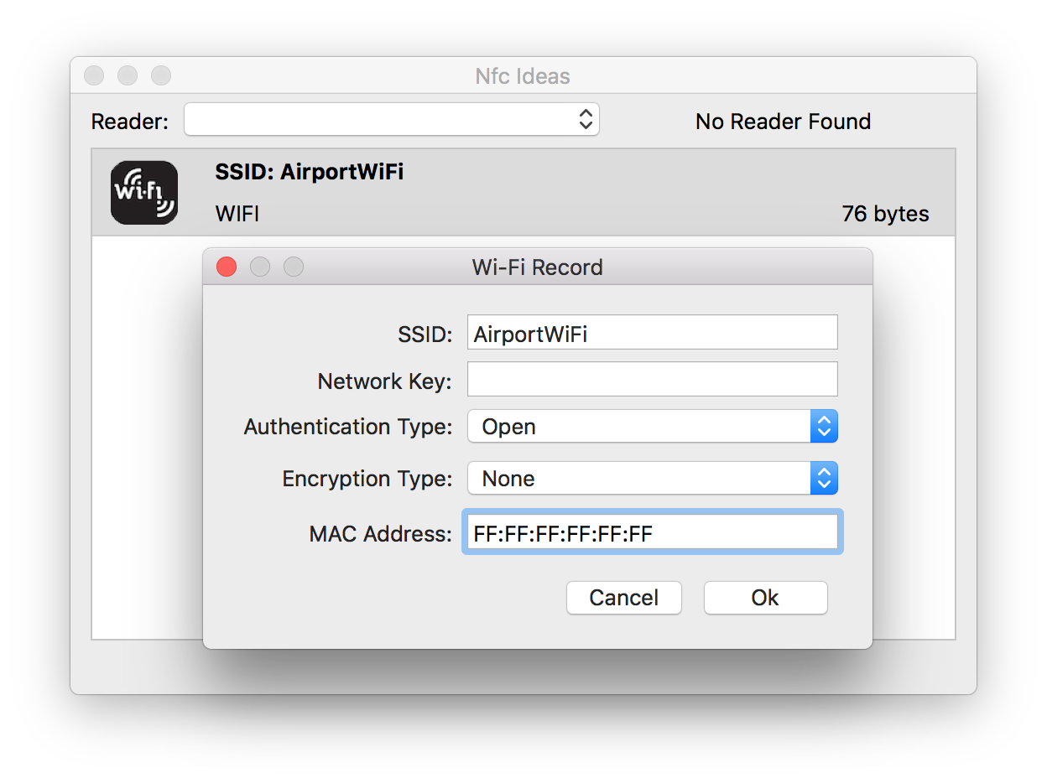1047x778 pixels.
Task: Open the Reader selection dropdown
Action: [392, 119]
